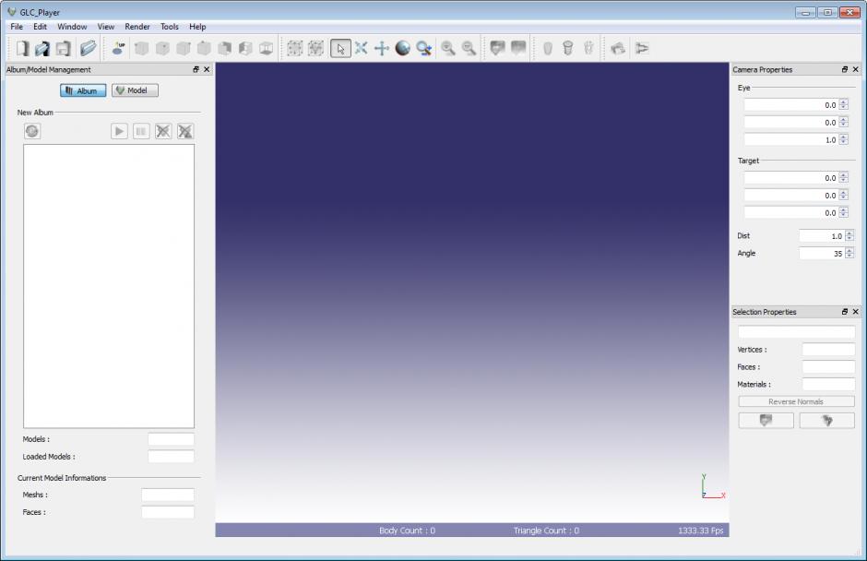
Task: Click the Save Album floppy icon
Action: point(63,49)
